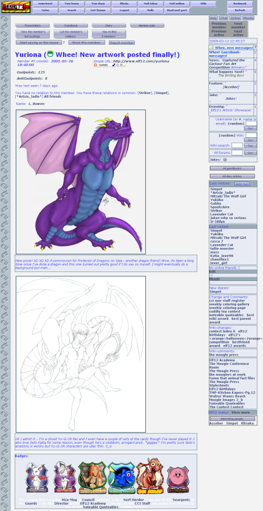Open the Moods button in sidebar
Image resolution: width=263 pixels, height=511 pixels.
pos(248,18)
